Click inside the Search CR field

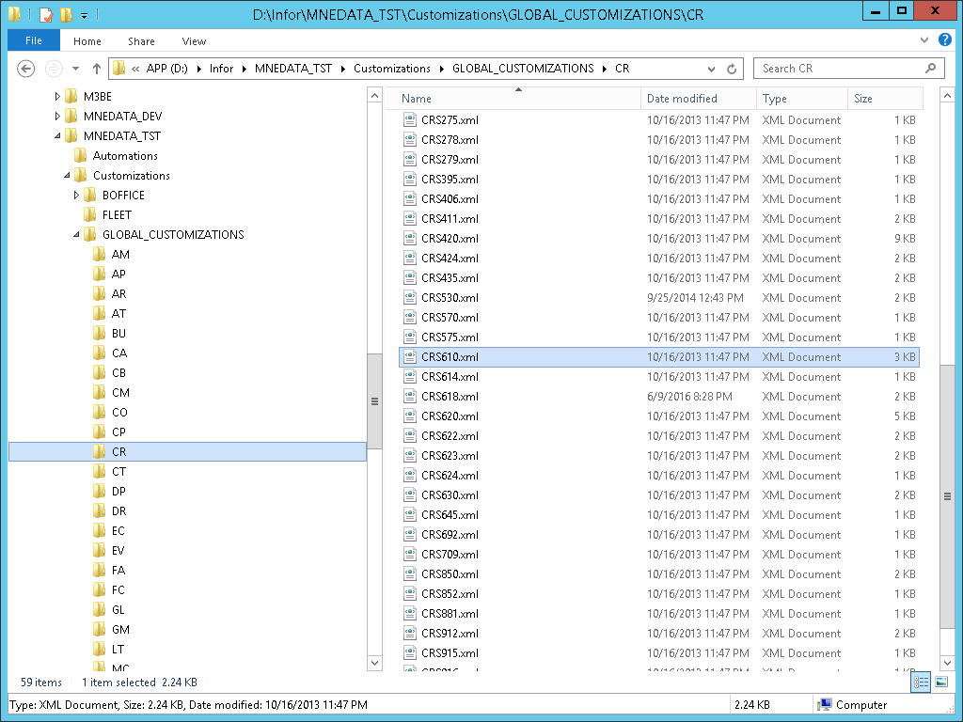click(837, 69)
